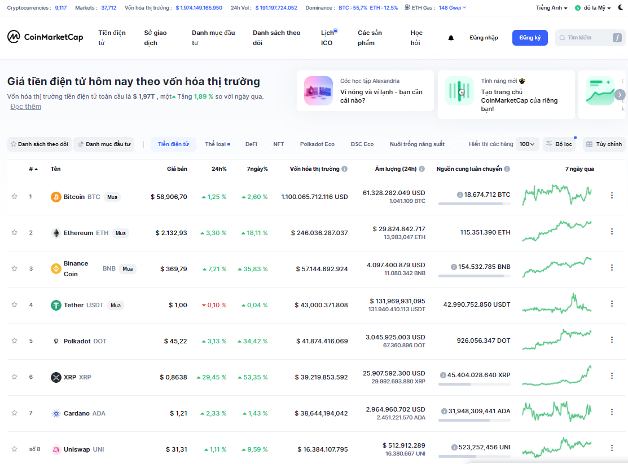Screen dimensions: 628x464
Task: Click Bitcoin circulating supply progress bar
Action: click(x=474, y=204)
